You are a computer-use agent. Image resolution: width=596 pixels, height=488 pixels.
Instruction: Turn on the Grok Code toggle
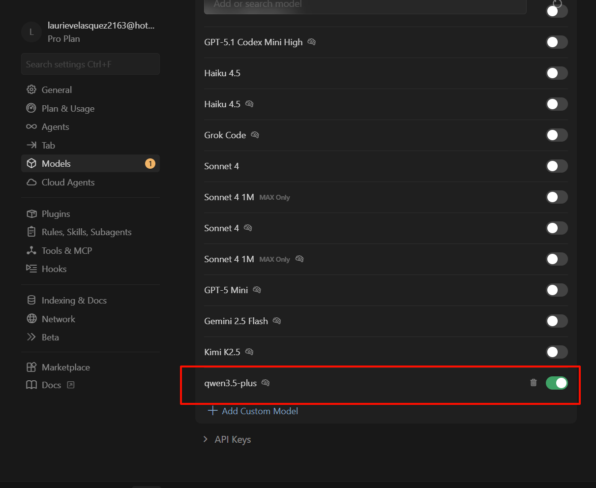[x=557, y=135]
